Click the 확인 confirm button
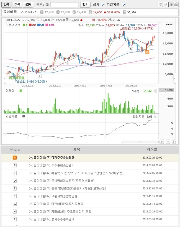This screenshot has width=180, height=227. click(x=85, y=4)
